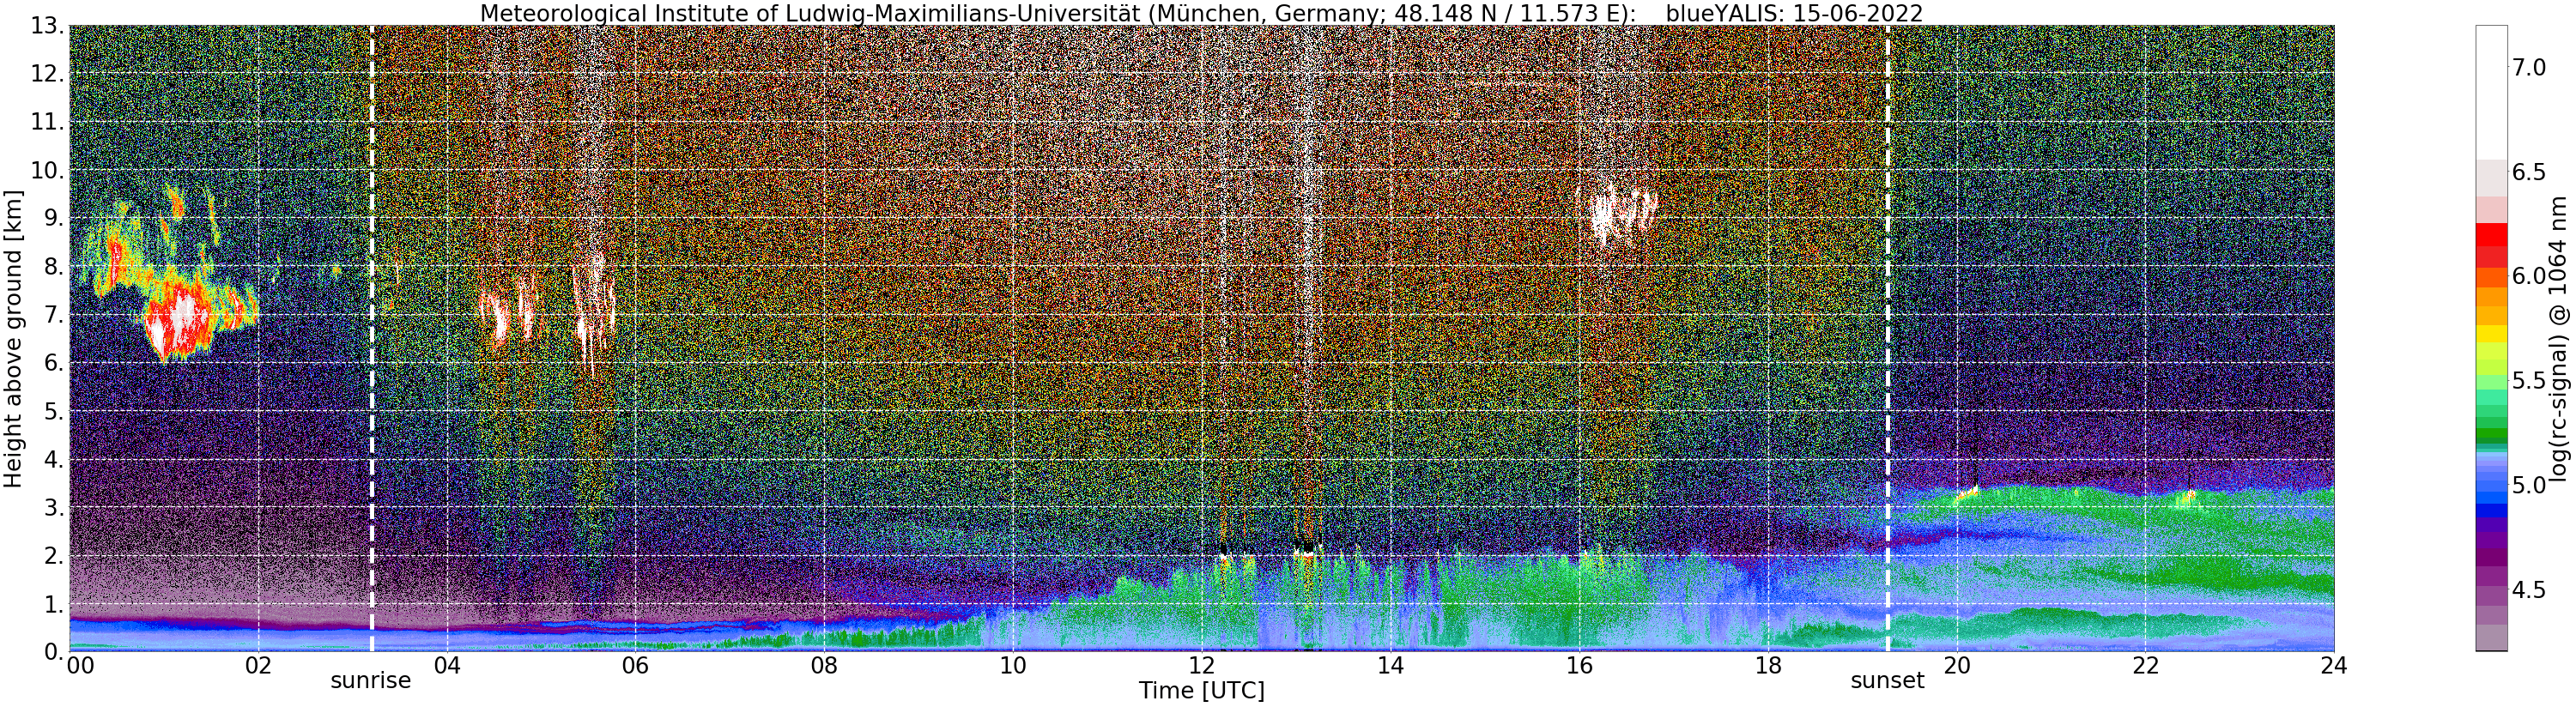Click the '08' time tick label
This screenshot has height=707, width=2576.
click(x=824, y=665)
